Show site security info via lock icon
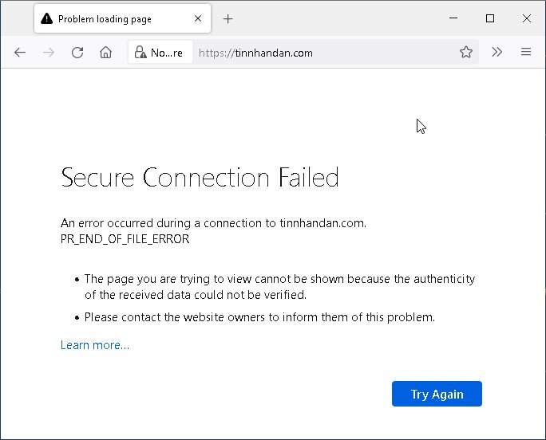Screen dimensions: 546x440 (x=140, y=53)
